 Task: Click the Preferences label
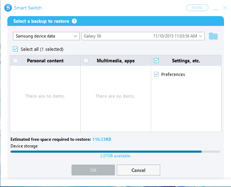click(x=173, y=75)
